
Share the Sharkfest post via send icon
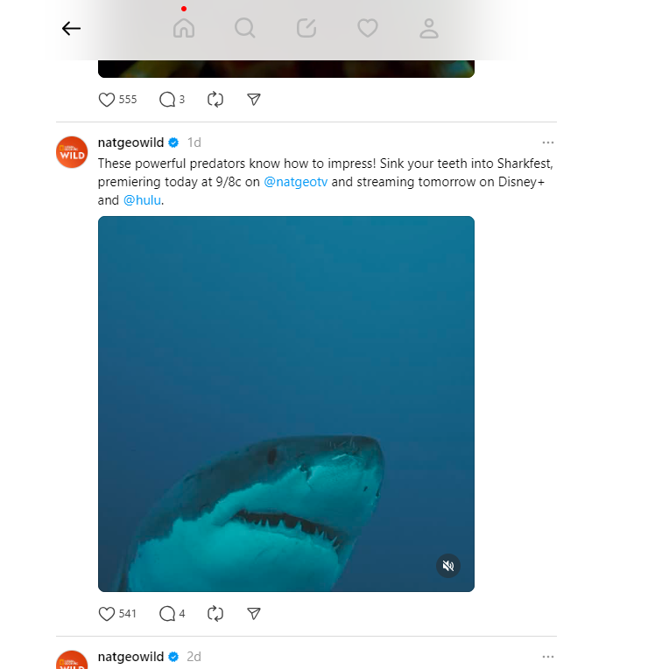254,614
